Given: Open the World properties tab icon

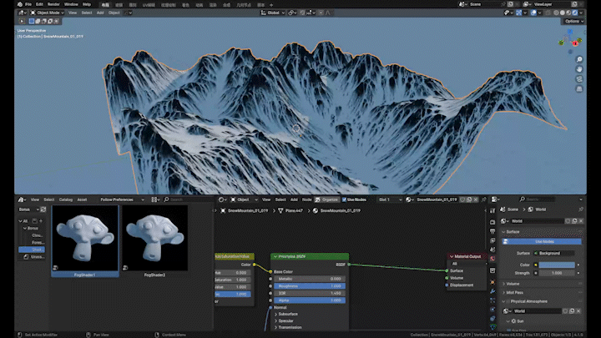Looking at the screenshot, I should pyautogui.click(x=492, y=260).
